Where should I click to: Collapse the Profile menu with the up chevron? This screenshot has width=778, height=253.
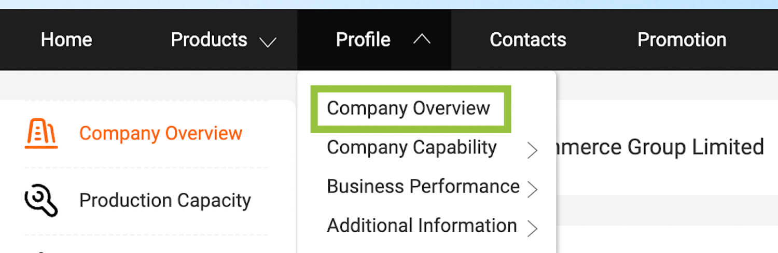(422, 40)
